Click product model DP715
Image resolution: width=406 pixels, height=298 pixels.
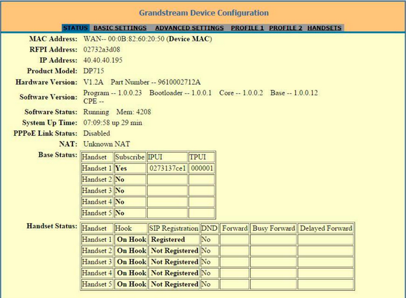click(x=93, y=71)
